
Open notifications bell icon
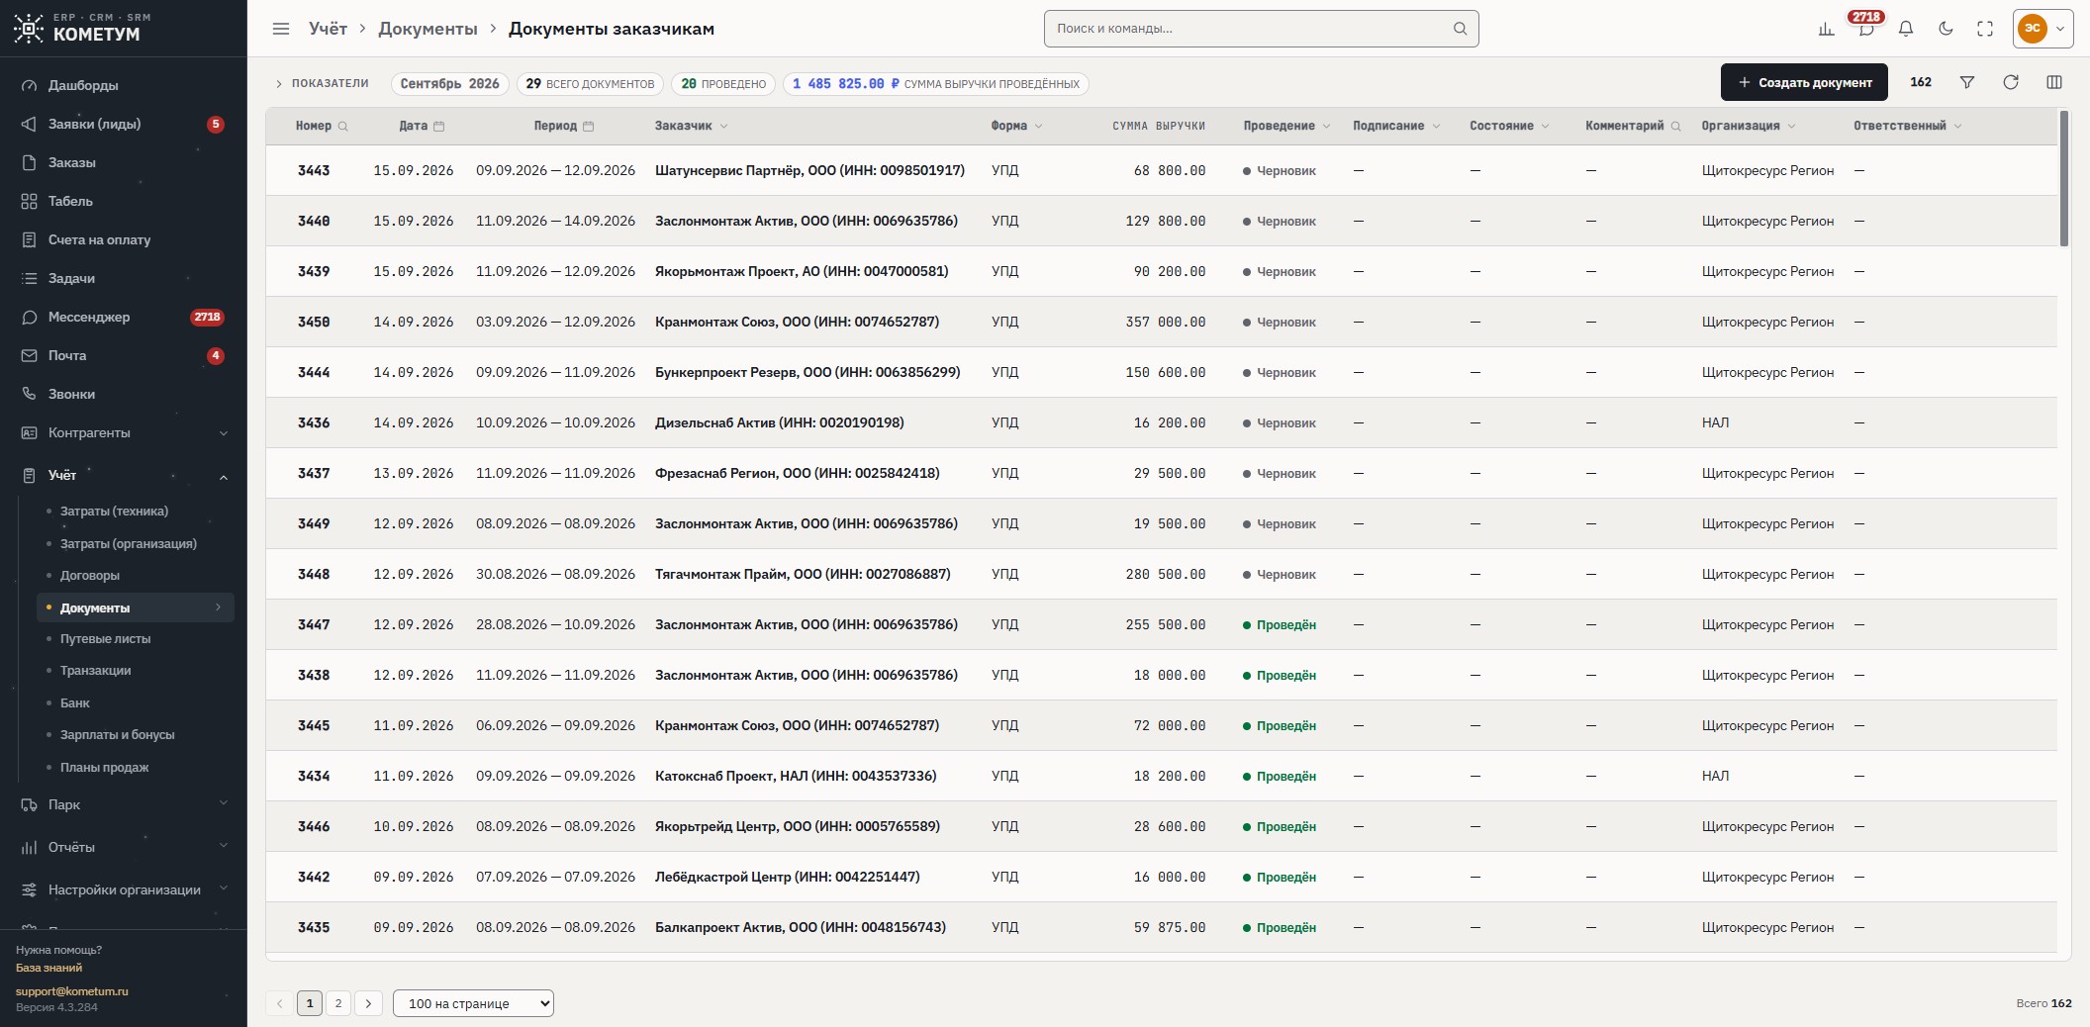1906,29
